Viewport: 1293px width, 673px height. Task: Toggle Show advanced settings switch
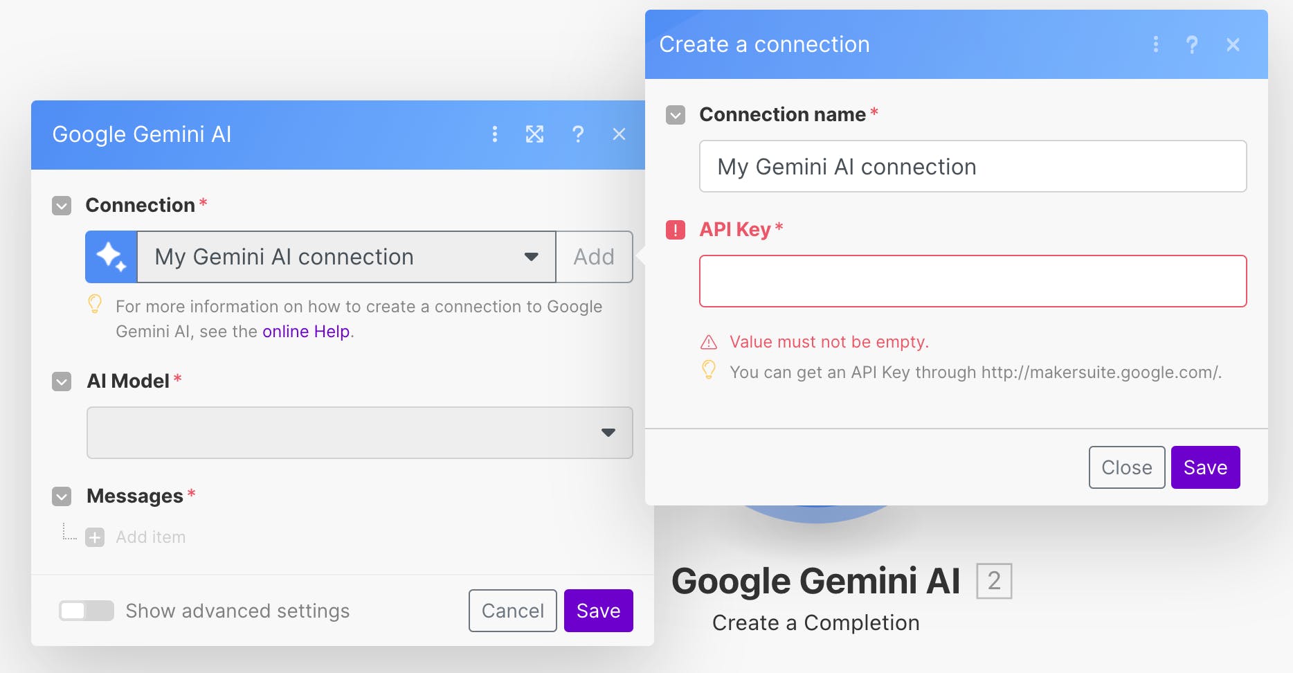click(87, 611)
